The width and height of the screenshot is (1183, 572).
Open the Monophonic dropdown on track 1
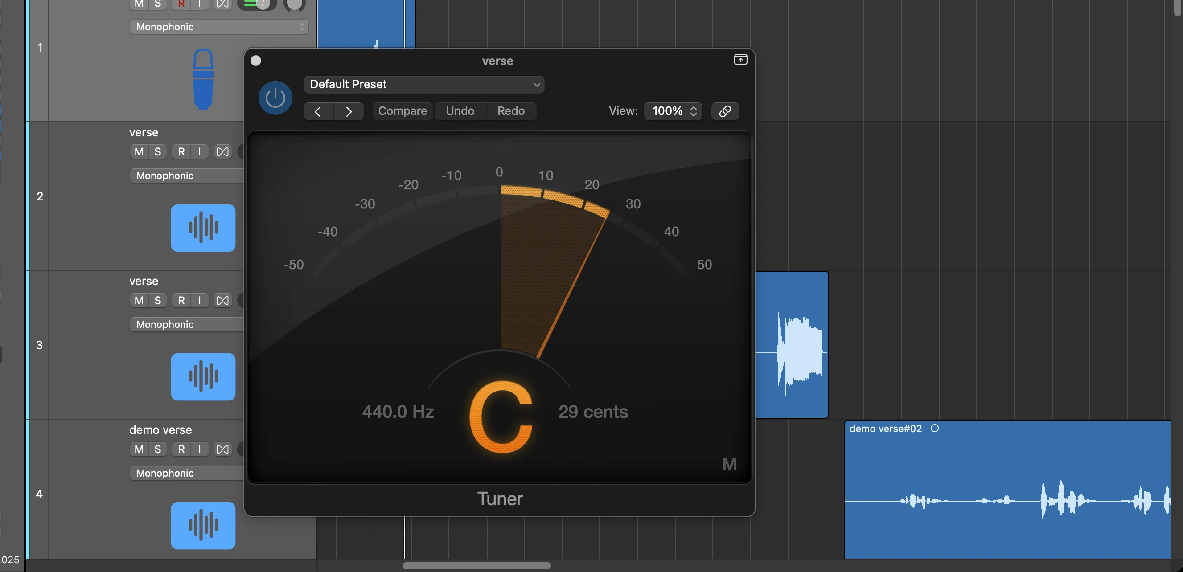coord(218,27)
